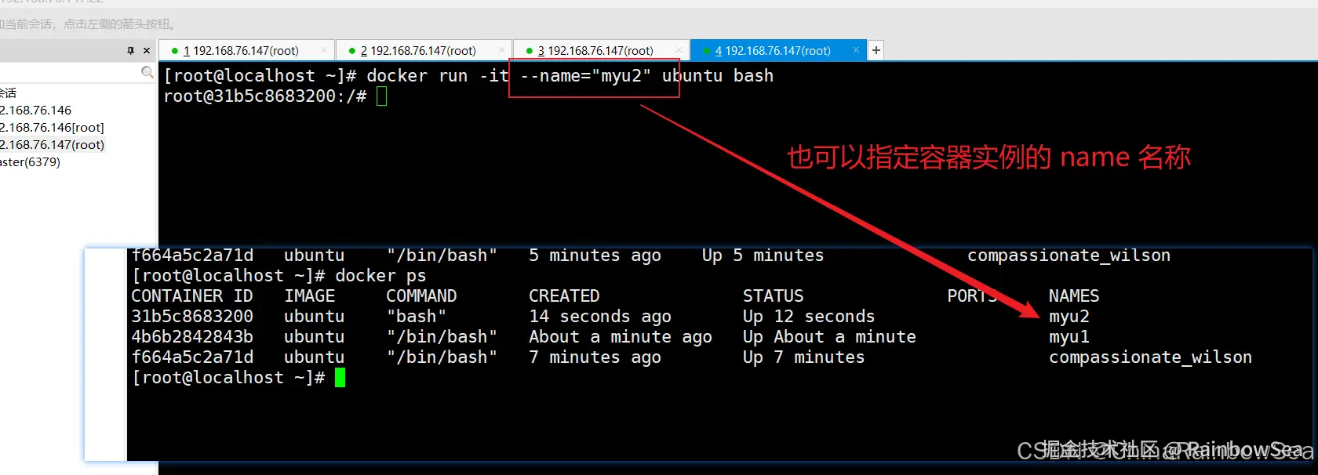Pin the session manager panel
This screenshot has height=475, width=1318.
click(130, 51)
